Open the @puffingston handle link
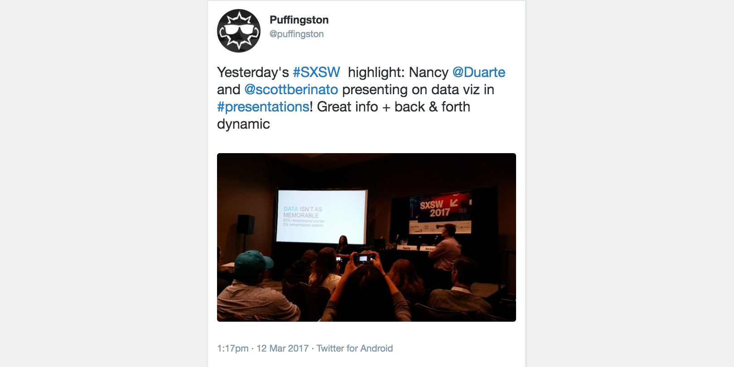This screenshot has height=367, width=734. [296, 34]
